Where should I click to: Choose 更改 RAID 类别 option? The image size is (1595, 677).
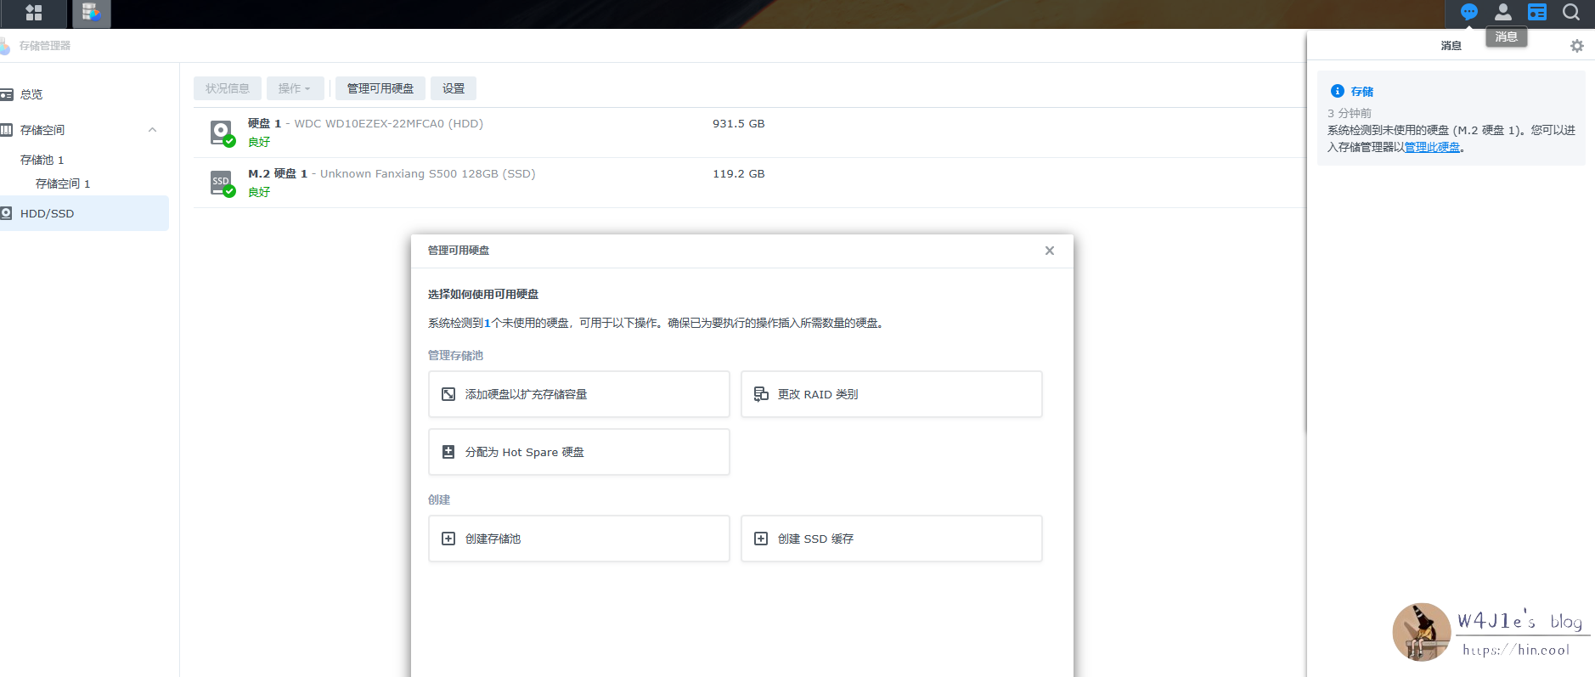click(x=892, y=394)
